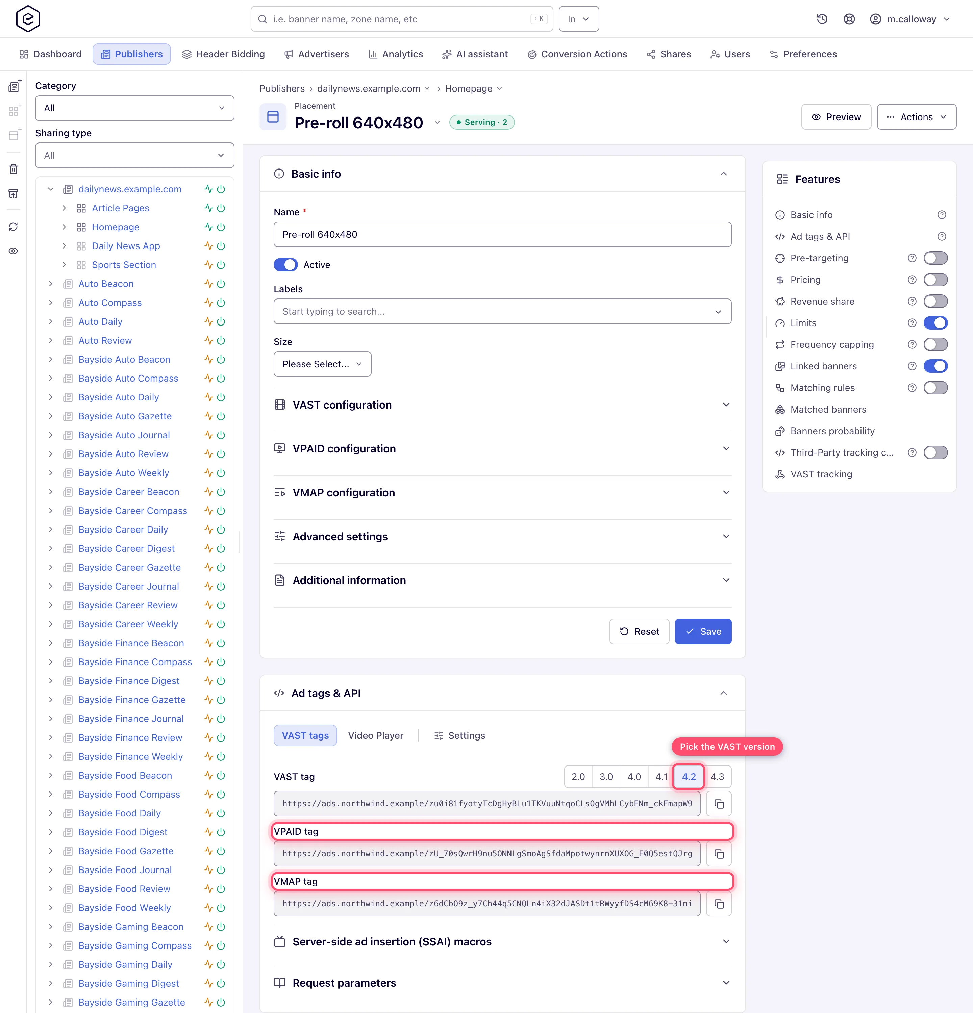This screenshot has width=973, height=1013.
Task: Toggle the Active switch off
Action: pos(286,265)
